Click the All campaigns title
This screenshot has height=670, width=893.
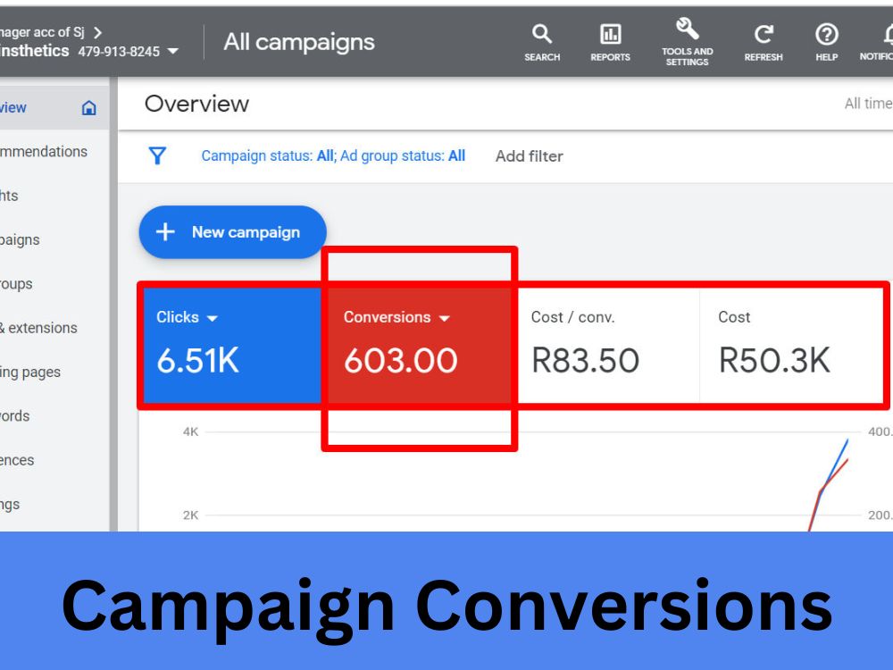click(299, 42)
